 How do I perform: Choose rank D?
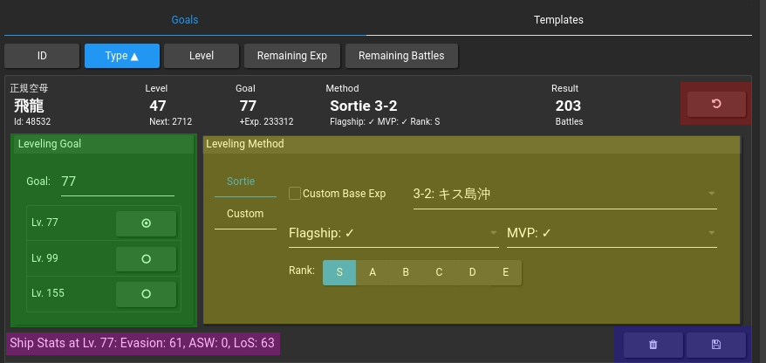(472, 272)
